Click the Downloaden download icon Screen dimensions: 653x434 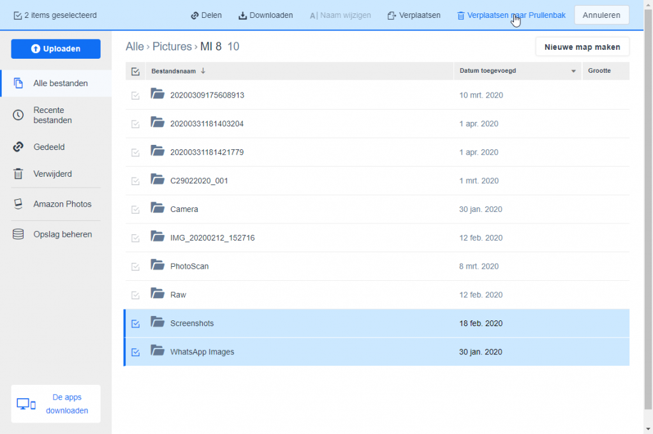pos(242,15)
